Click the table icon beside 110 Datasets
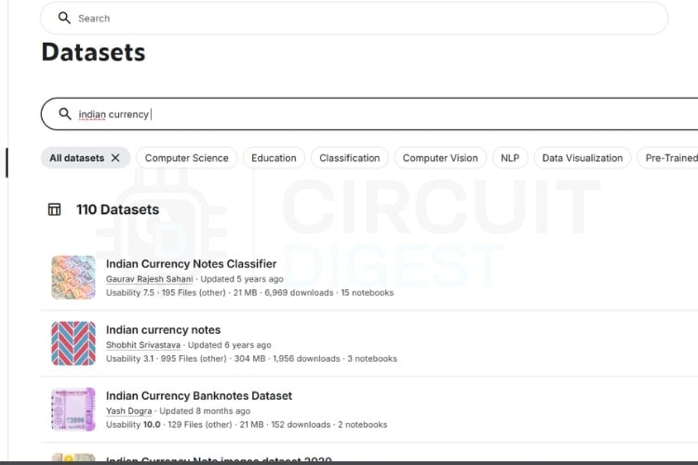The height and width of the screenshot is (465, 698). tap(55, 209)
